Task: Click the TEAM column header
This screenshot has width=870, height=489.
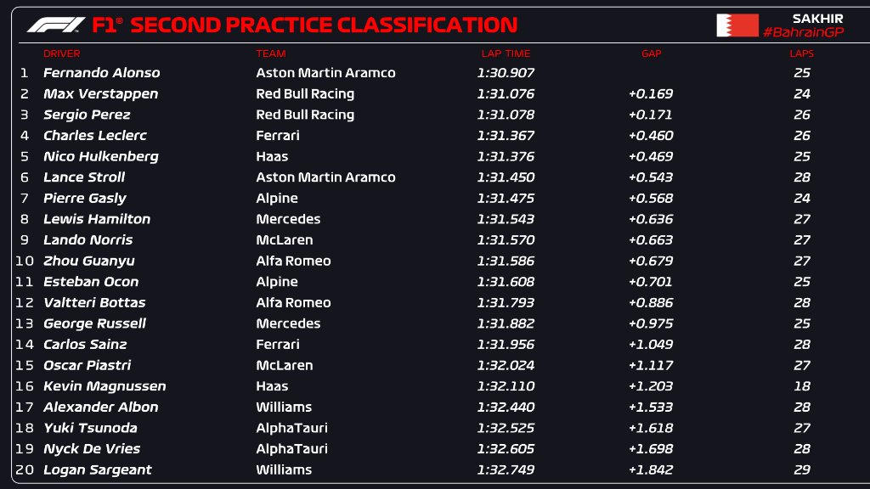Action: pyautogui.click(x=271, y=53)
